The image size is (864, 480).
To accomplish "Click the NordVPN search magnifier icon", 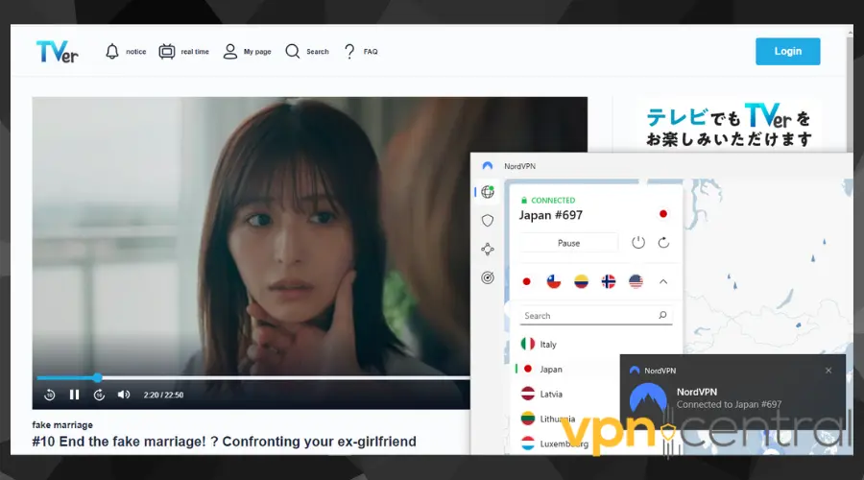I will click(662, 315).
